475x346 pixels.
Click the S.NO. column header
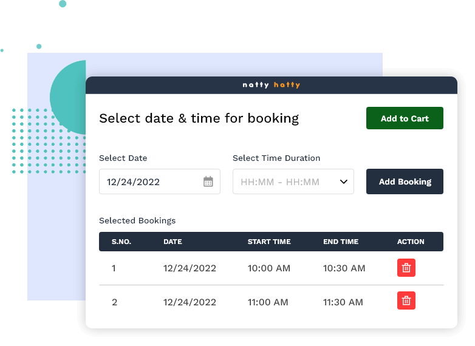tap(121, 242)
